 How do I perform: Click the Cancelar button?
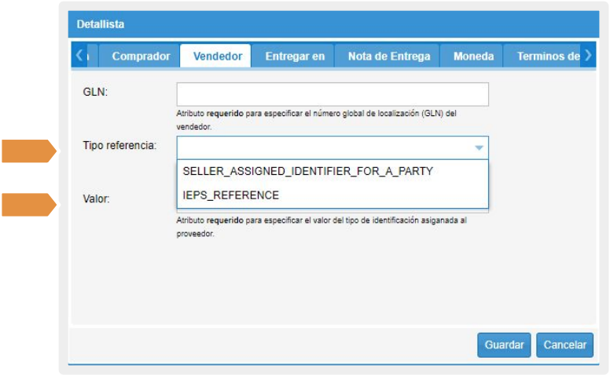point(564,345)
